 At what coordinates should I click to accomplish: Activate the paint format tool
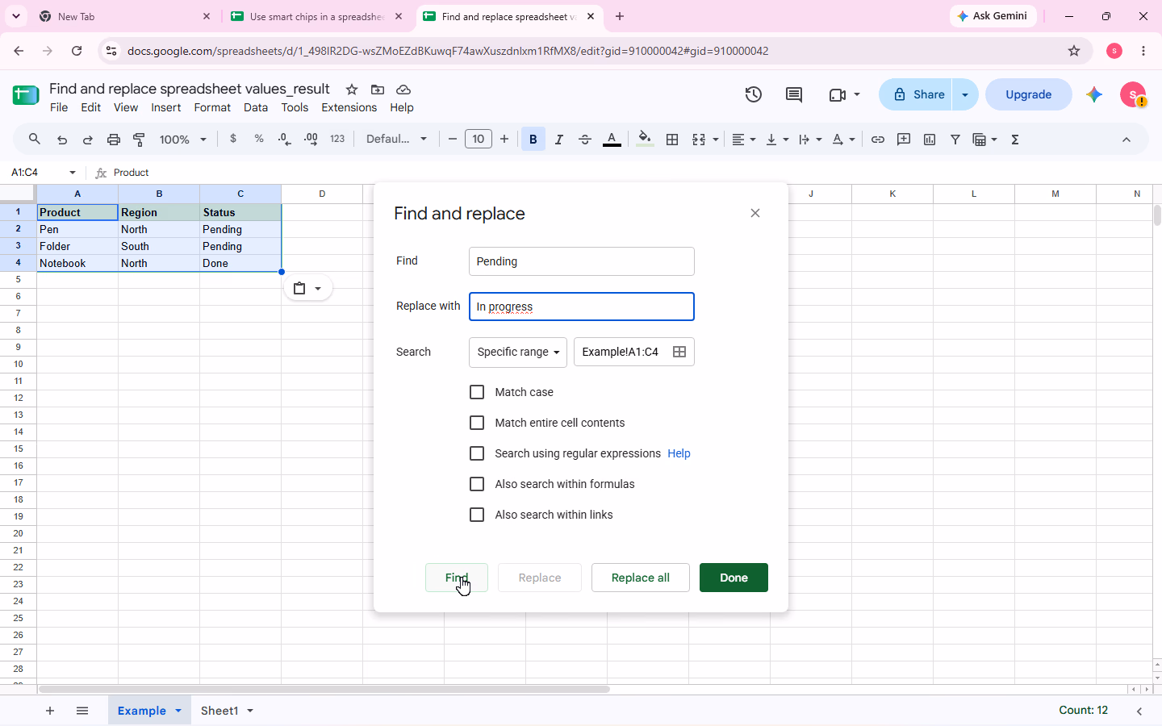click(x=140, y=140)
